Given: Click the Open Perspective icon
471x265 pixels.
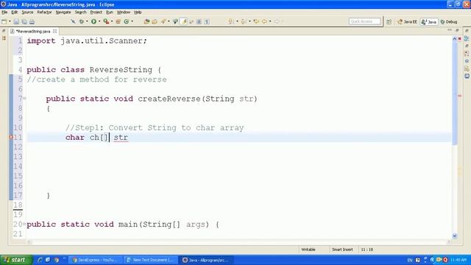Looking at the screenshot, I should (389, 21).
